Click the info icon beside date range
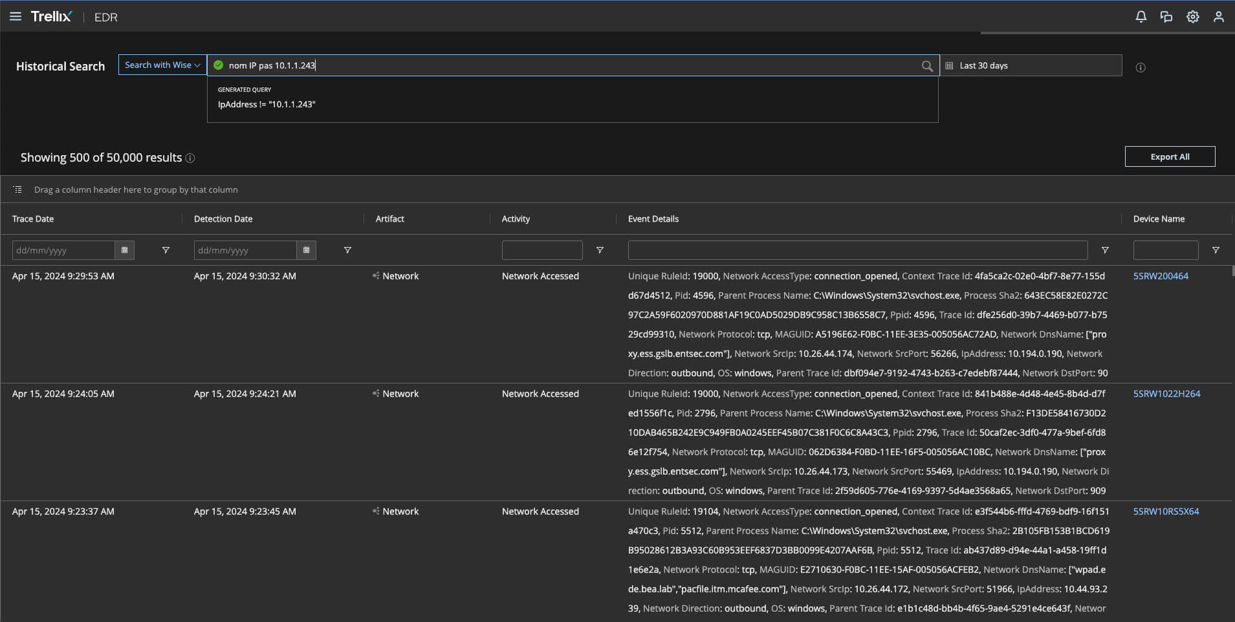This screenshot has height=622, width=1235. pos(1141,67)
